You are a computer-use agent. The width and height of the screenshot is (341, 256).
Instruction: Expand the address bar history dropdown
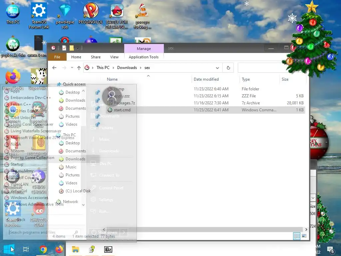[x=217, y=68]
